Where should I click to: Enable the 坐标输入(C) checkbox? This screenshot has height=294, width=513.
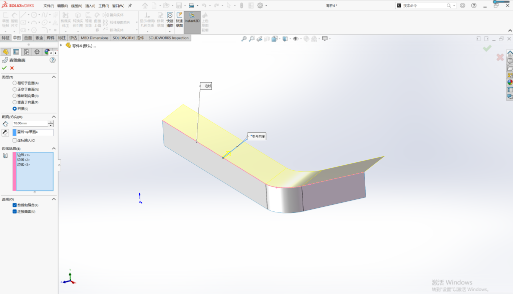15,140
